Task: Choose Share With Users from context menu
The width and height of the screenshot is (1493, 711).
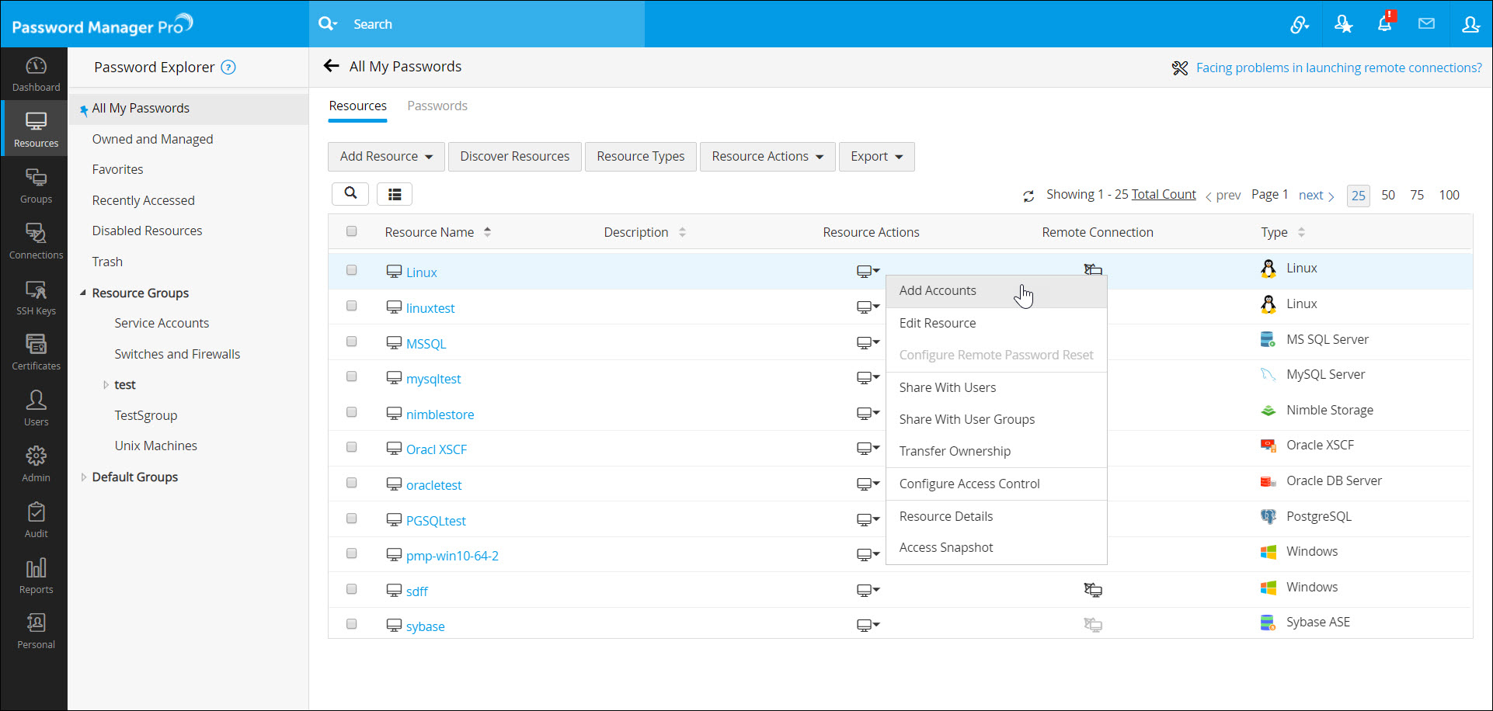Action: point(947,387)
